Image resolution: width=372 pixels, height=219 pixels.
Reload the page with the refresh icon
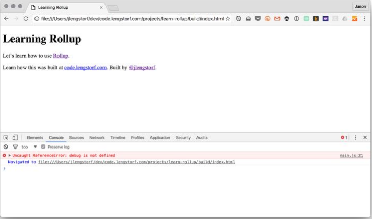coord(26,19)
